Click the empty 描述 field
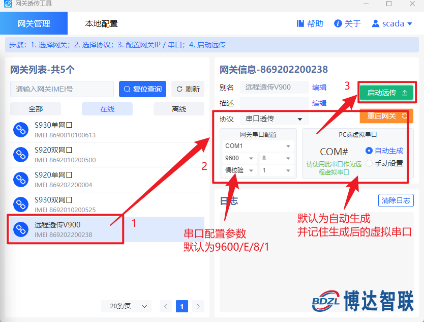The width and height of the screenshot is (424, 322). click(x=274, y=103)
